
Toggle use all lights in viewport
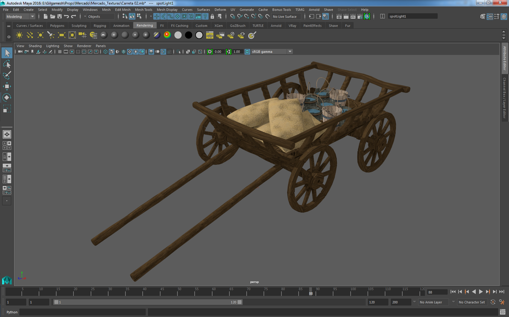click(136, 52)
